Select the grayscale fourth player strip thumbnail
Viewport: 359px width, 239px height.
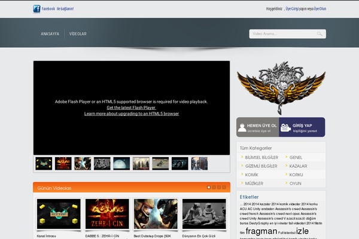click(x=102, y=164)
